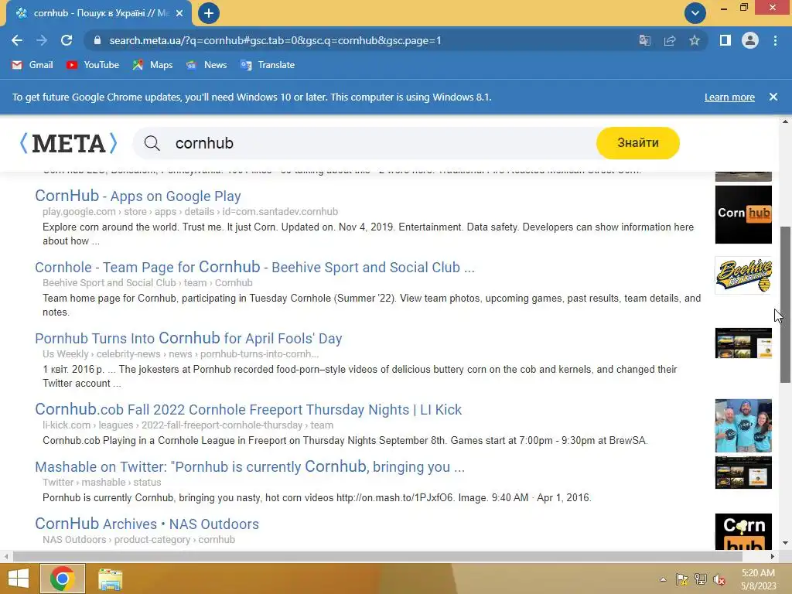The height and width of the screenshot is (594, 792).
Task: Click the li-kick.com breadcrumb text
Action: 188,425
